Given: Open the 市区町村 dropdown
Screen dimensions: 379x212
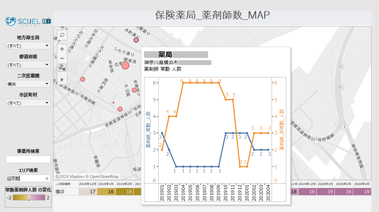Looking at the screenshot, I should 28,103.
